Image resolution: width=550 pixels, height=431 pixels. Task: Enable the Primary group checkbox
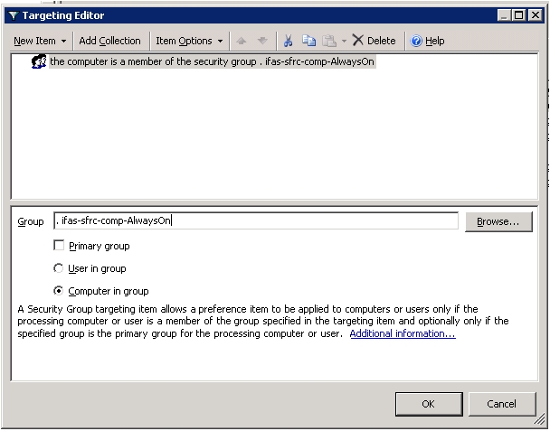pyautogui.click(x=60, y=246)
